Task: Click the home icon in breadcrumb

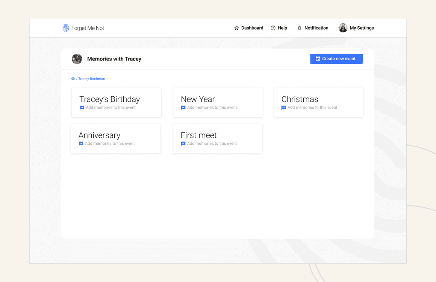Action: tap(73, 79)
